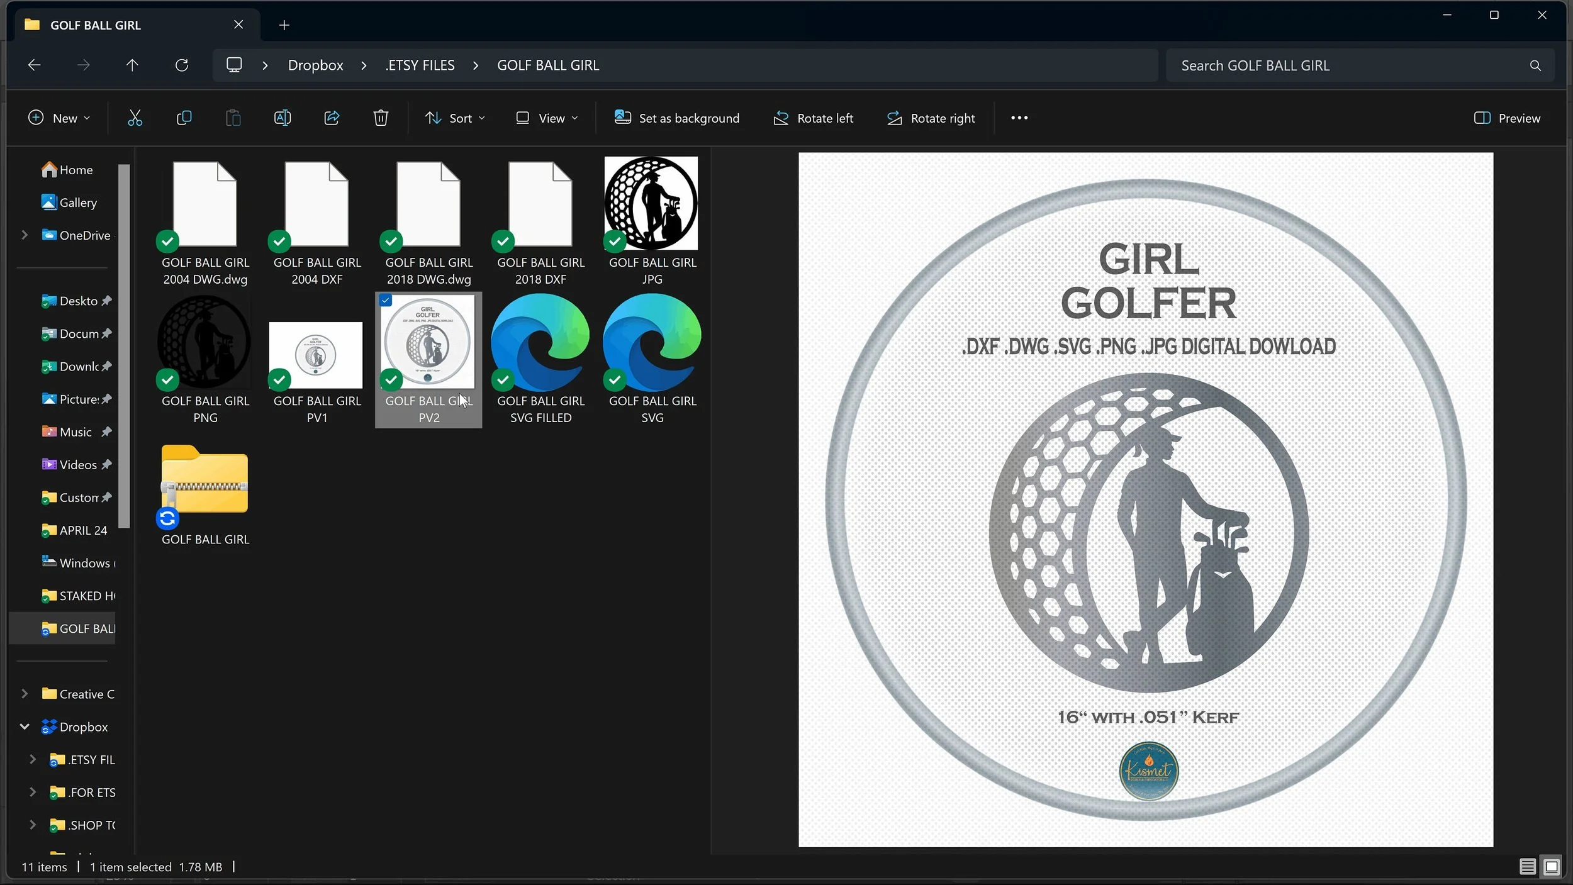
Task: Go forward with the right arrow
Action: pyautogui.click(x=83, y=65)
